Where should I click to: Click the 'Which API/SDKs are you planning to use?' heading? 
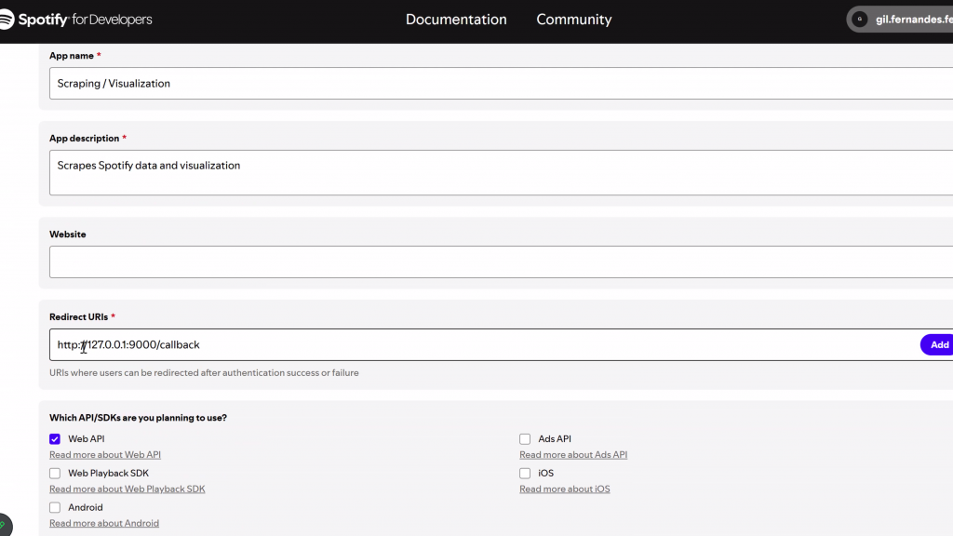click(x=138, y=418)
